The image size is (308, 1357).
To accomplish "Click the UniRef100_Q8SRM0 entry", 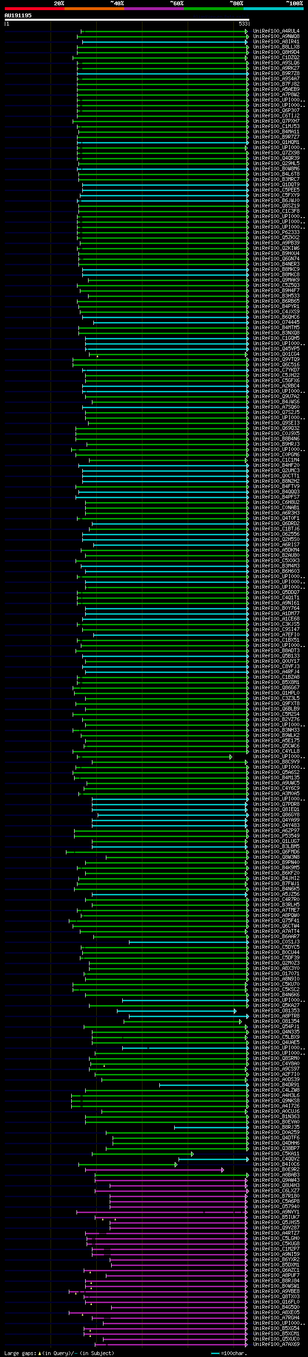I will (x=276, y=1058).
